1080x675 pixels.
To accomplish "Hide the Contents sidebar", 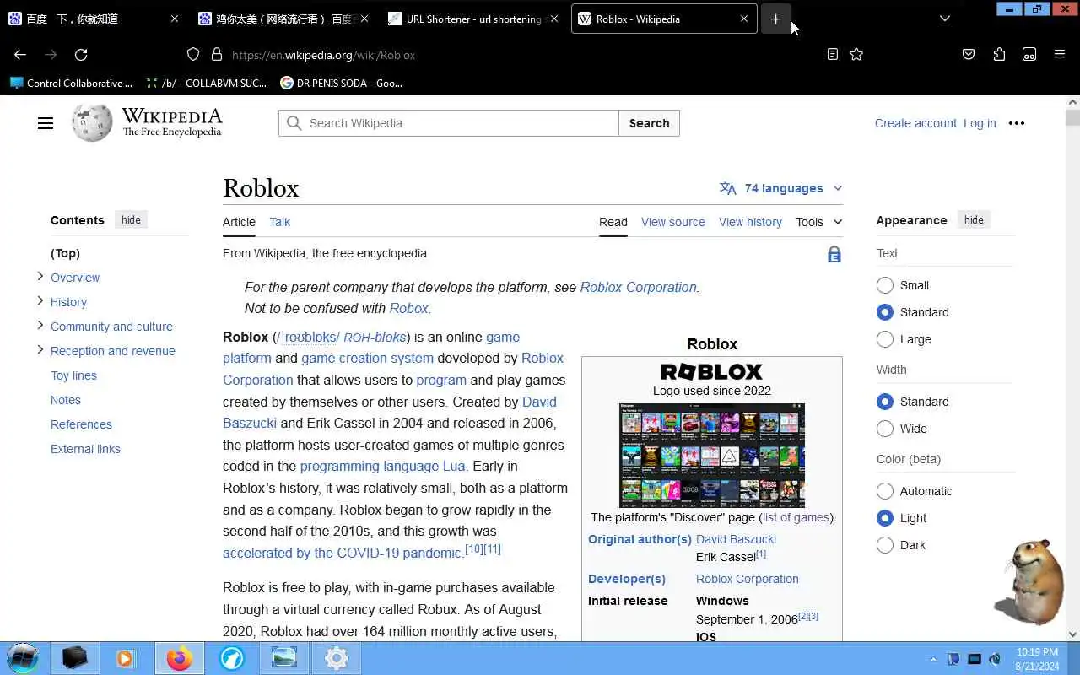I will click(x=131, y=220).
